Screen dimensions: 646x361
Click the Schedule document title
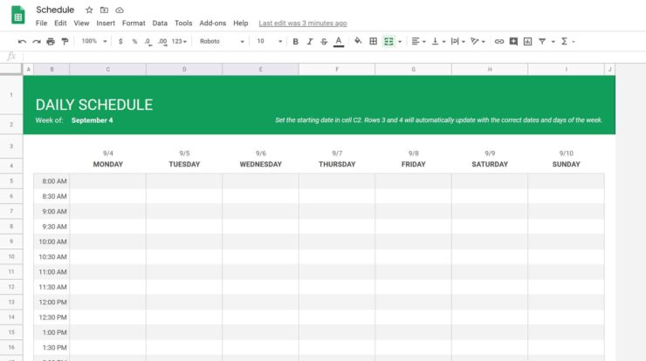(55, 10)
